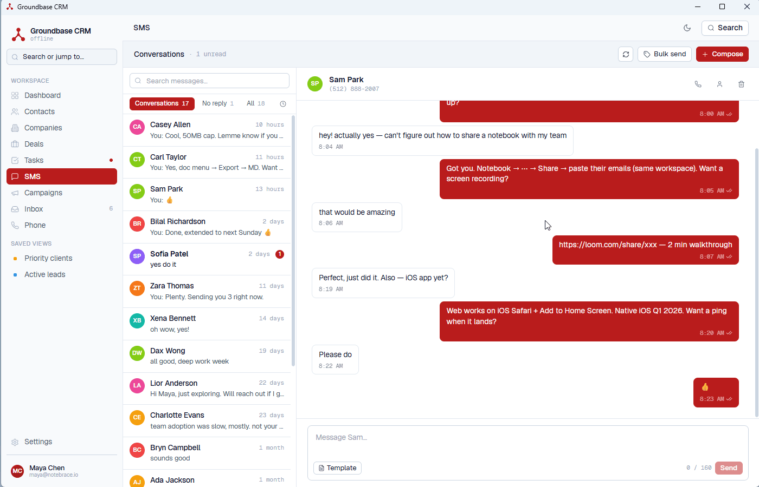Open Settings at sidebar bottom

(62, 442)
